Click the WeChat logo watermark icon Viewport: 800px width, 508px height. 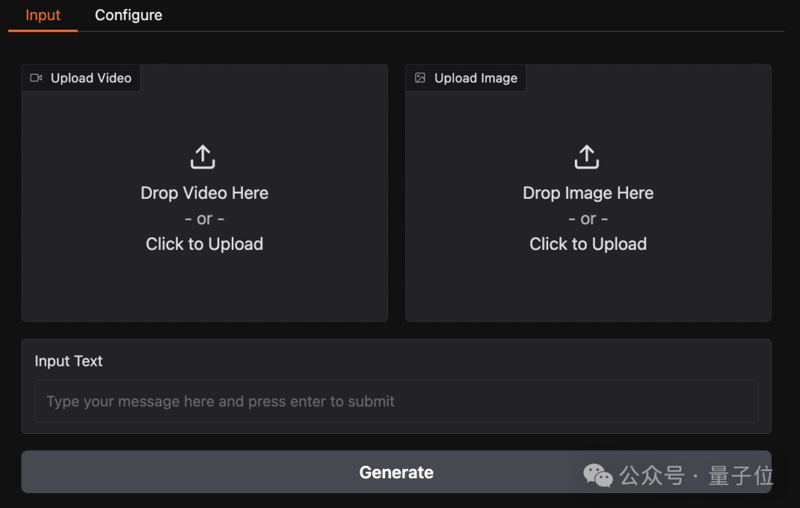point(598,475)
